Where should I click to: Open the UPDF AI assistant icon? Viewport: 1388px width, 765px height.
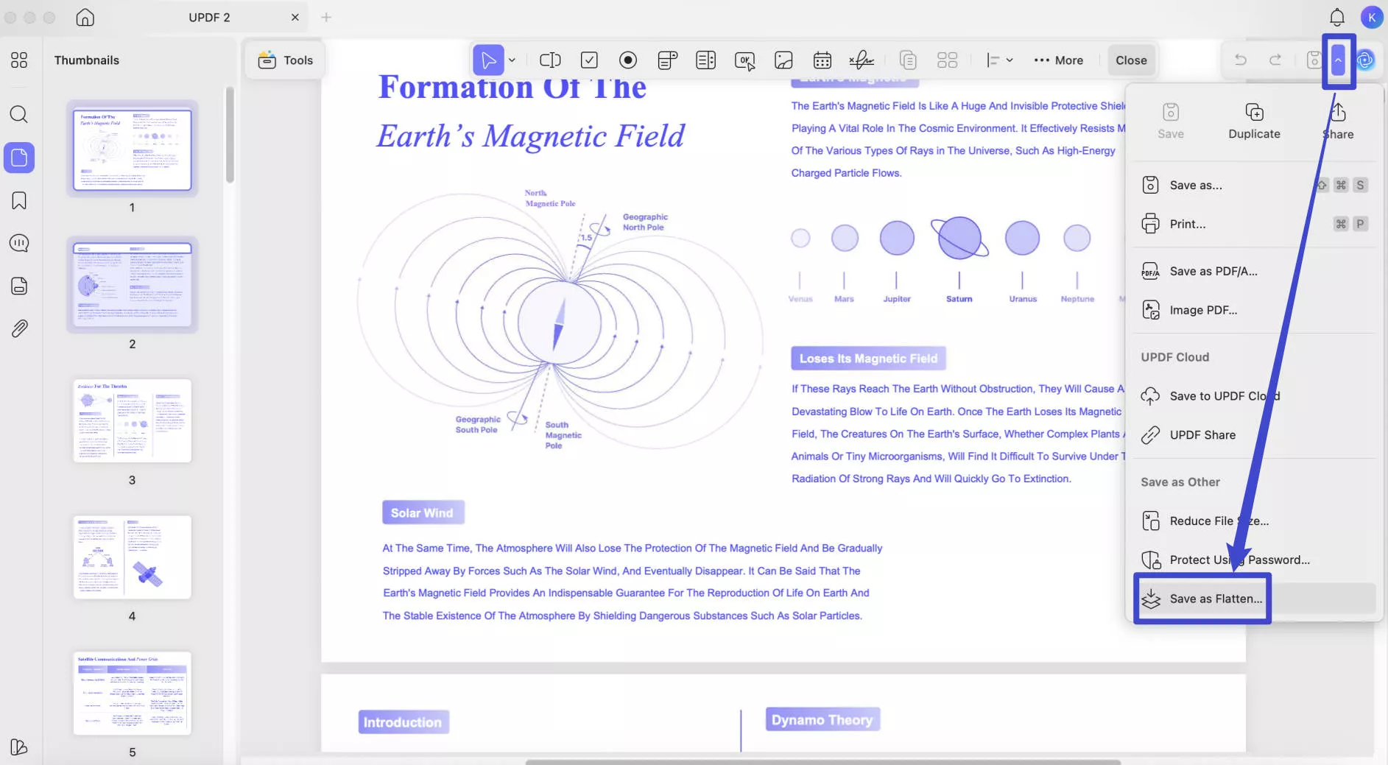[x=1366, y=60]
